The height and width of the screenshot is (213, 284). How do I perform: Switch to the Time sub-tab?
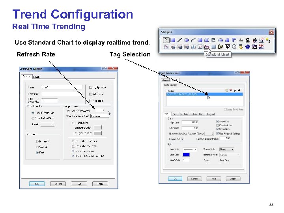point(175,114)
